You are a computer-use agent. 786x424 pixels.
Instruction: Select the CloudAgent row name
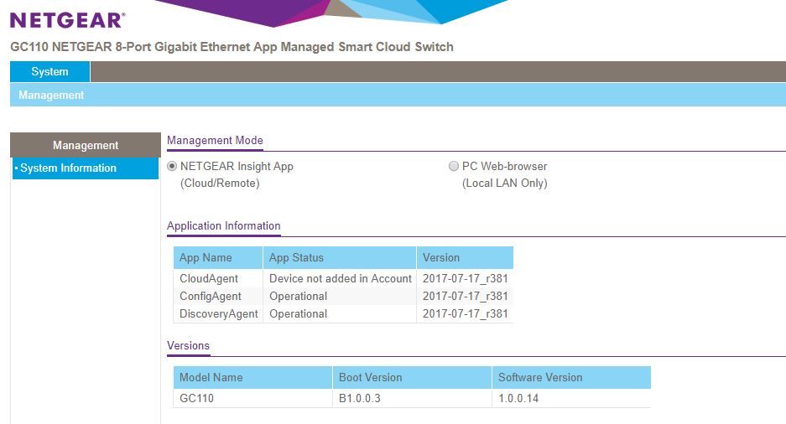[209, 279]
